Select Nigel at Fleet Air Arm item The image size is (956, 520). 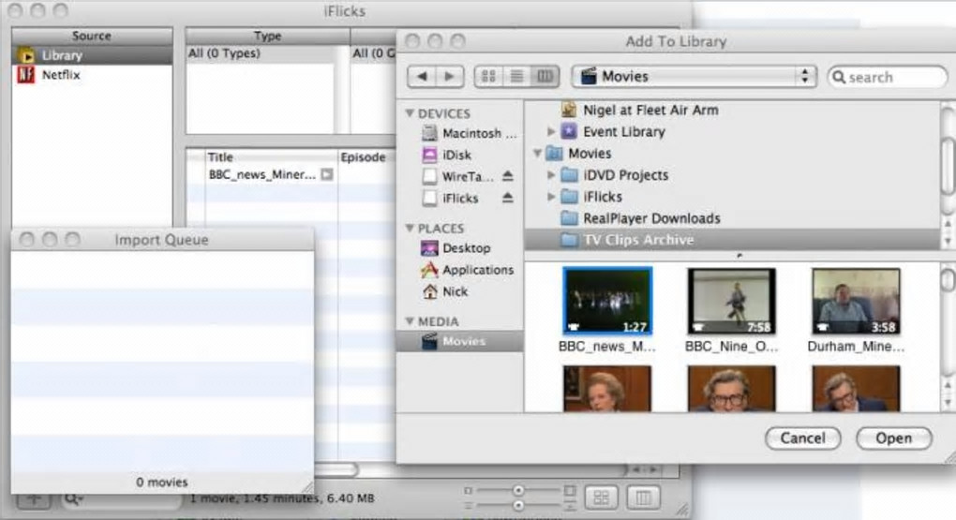[x=732, y=111]
